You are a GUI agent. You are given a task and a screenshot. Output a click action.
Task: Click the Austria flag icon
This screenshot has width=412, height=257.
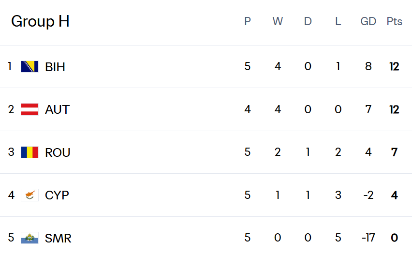coord(29,109)
